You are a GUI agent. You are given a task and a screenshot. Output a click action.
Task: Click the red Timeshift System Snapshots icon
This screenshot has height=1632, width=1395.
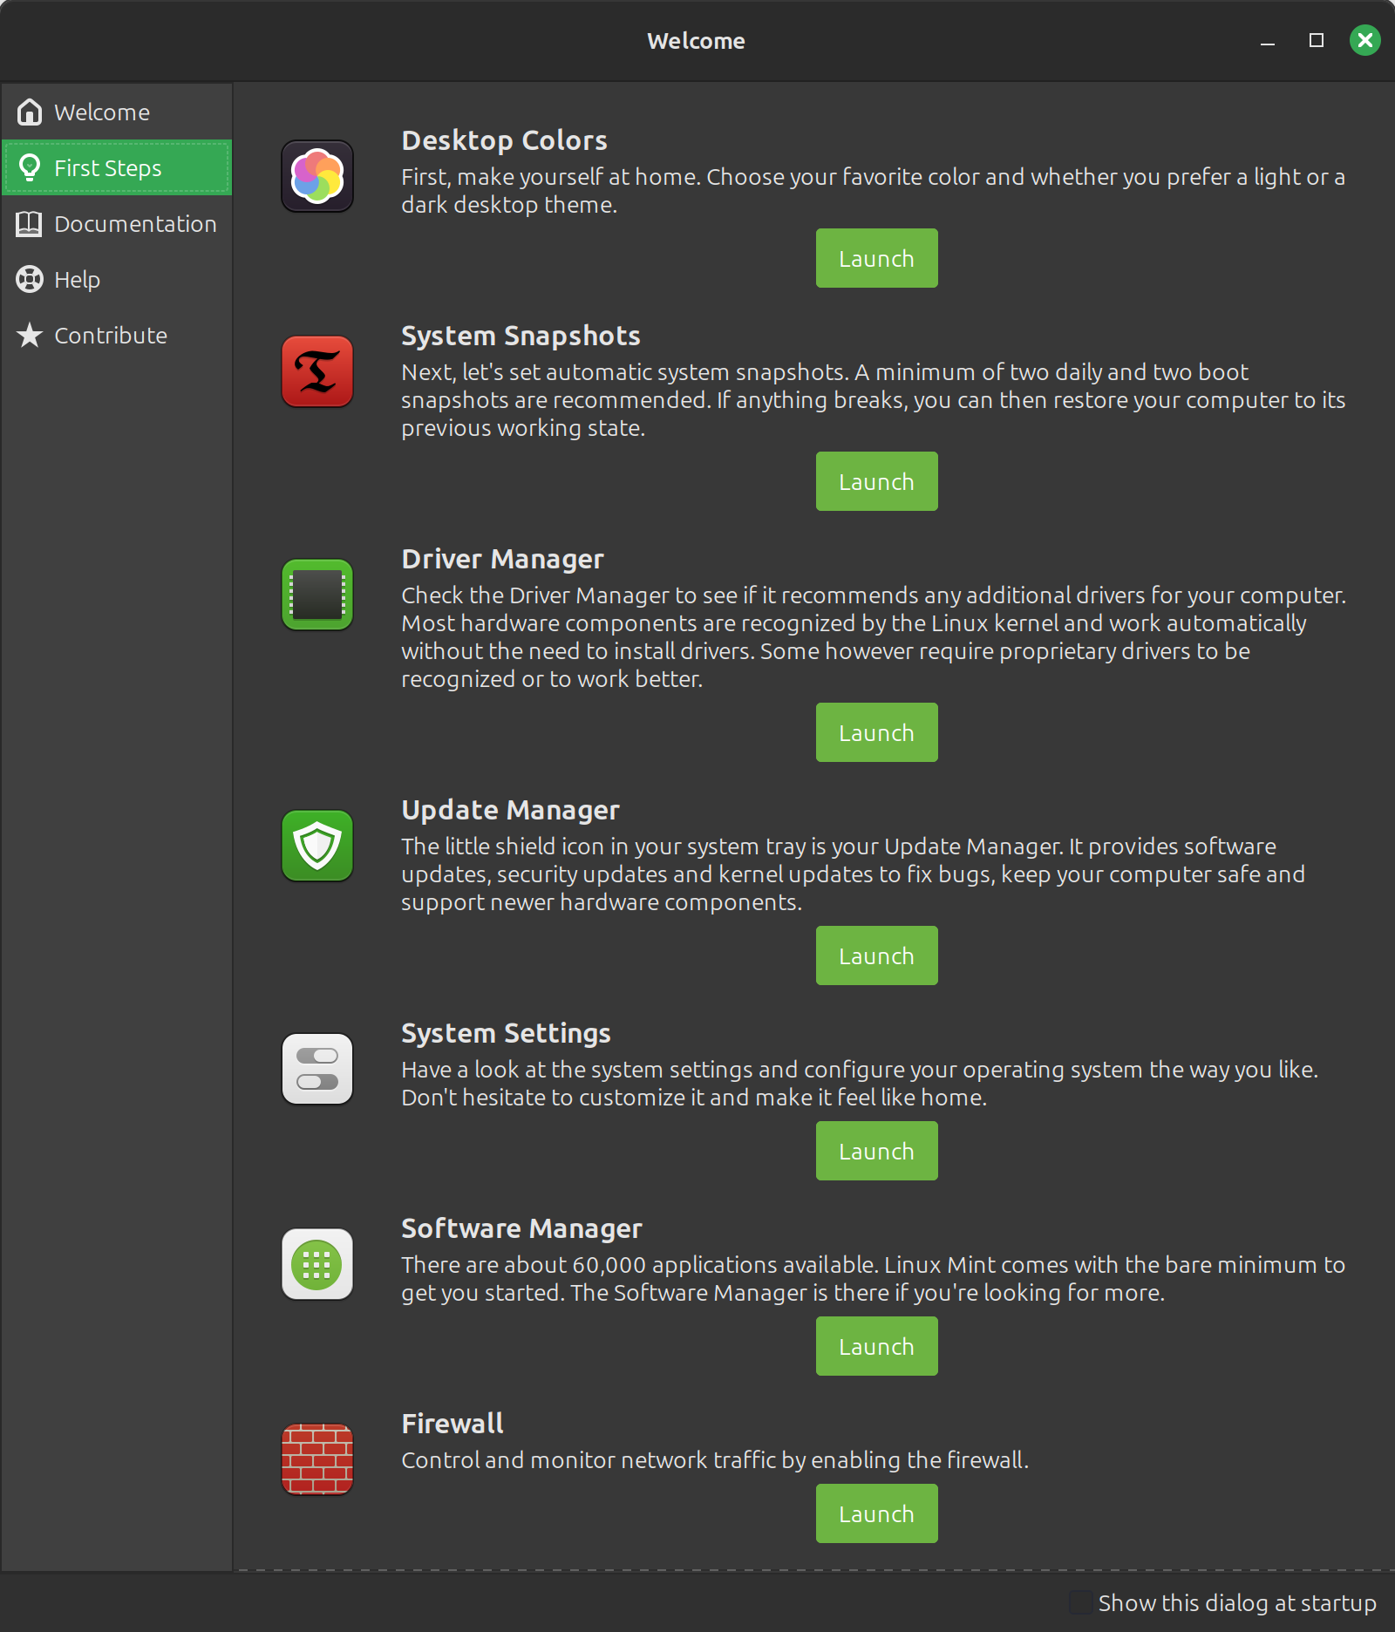click(x=317, y=371)
